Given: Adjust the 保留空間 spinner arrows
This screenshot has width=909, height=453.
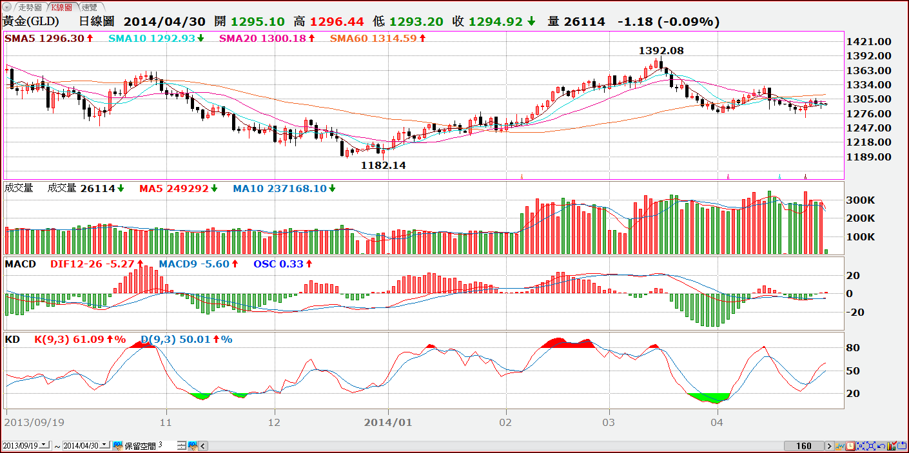Looking at the screenshot, I should (x=182, y=445).
